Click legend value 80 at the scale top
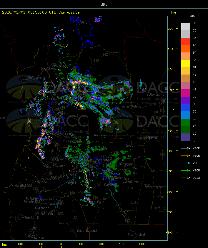The image size is (208, 248). click(x=194, y=23)
